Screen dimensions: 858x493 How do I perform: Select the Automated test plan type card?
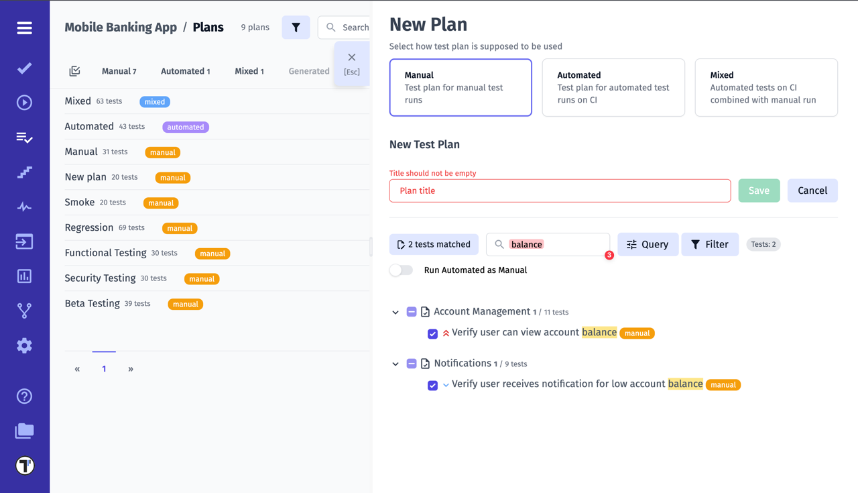coord(613,87)
